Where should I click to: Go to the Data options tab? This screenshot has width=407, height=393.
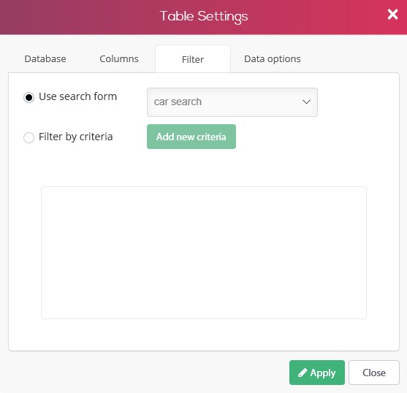273,59
